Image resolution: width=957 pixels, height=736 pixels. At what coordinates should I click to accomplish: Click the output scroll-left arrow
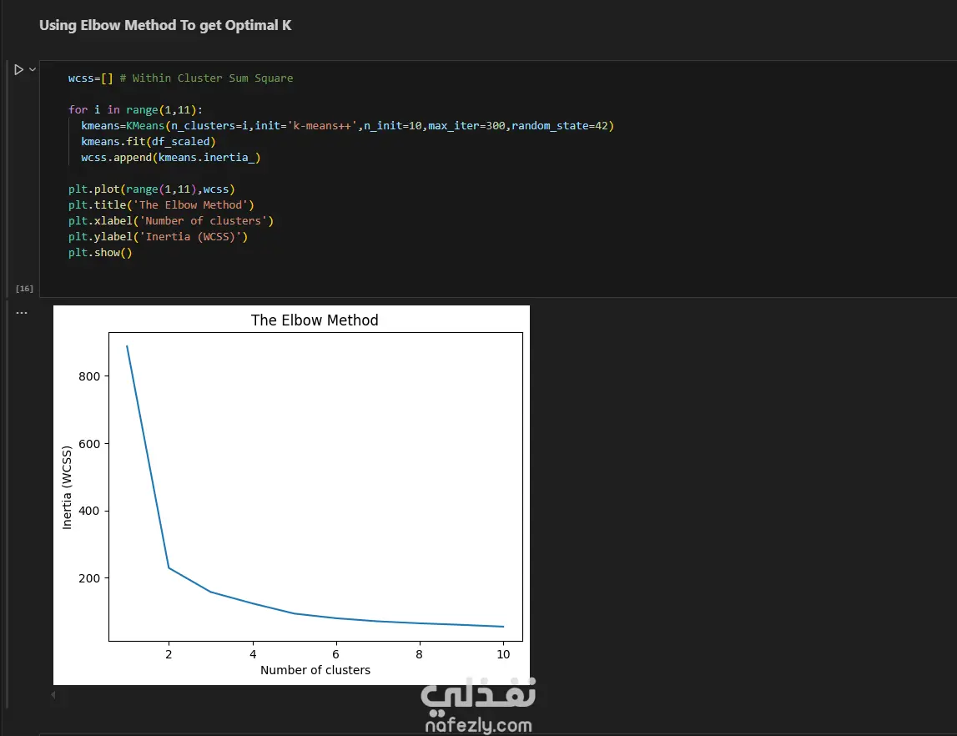tap(54, 694)
